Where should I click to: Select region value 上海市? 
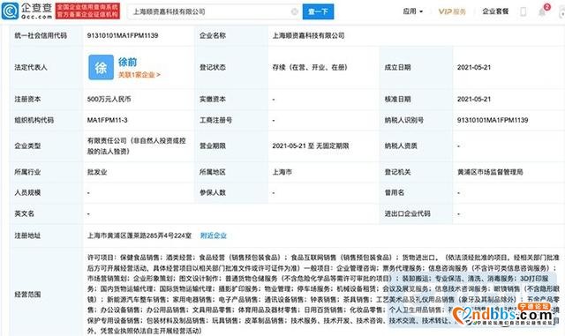pos(282,172)
